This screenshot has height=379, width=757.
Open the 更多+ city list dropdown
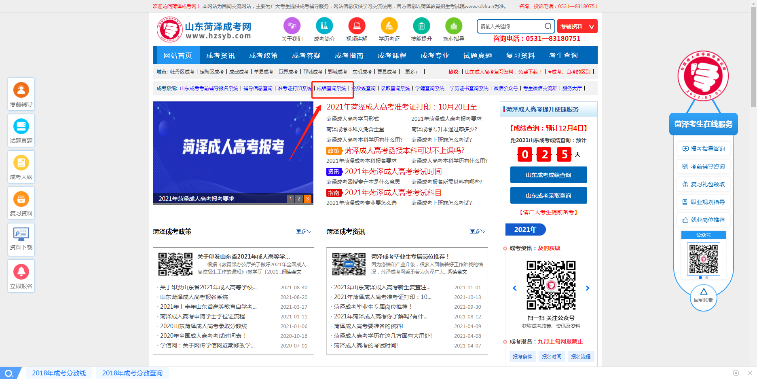[x=411, y=72]
